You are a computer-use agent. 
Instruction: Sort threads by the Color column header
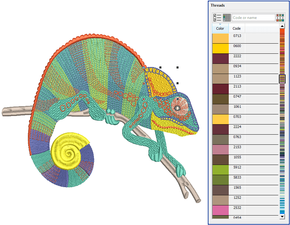click(220, 28)
